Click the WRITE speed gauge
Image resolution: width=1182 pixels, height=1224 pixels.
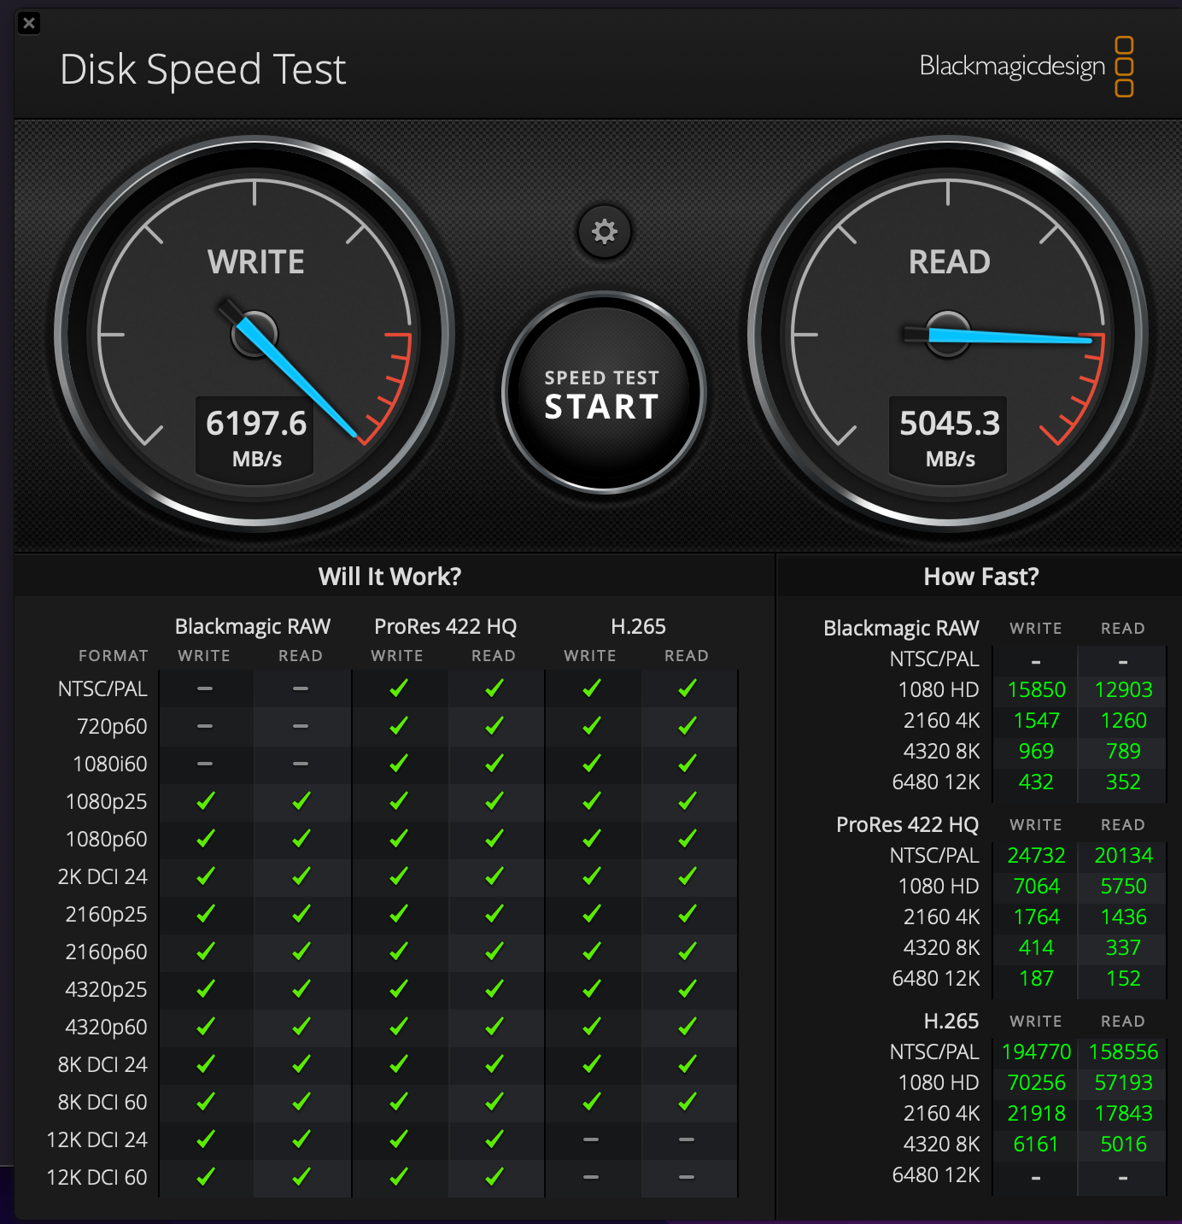click(255, 333)
